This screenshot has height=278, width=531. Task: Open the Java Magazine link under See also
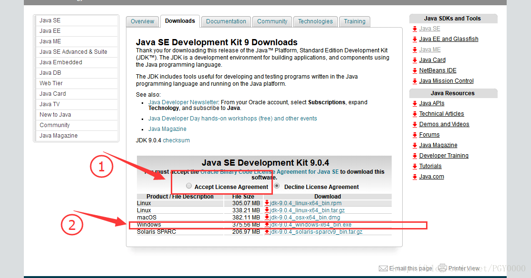pos(167,129)
